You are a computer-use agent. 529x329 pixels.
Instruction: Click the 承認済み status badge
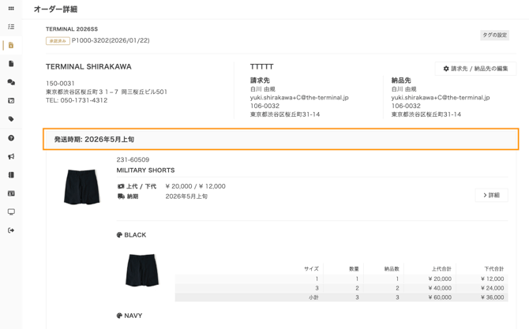(58, 41)
